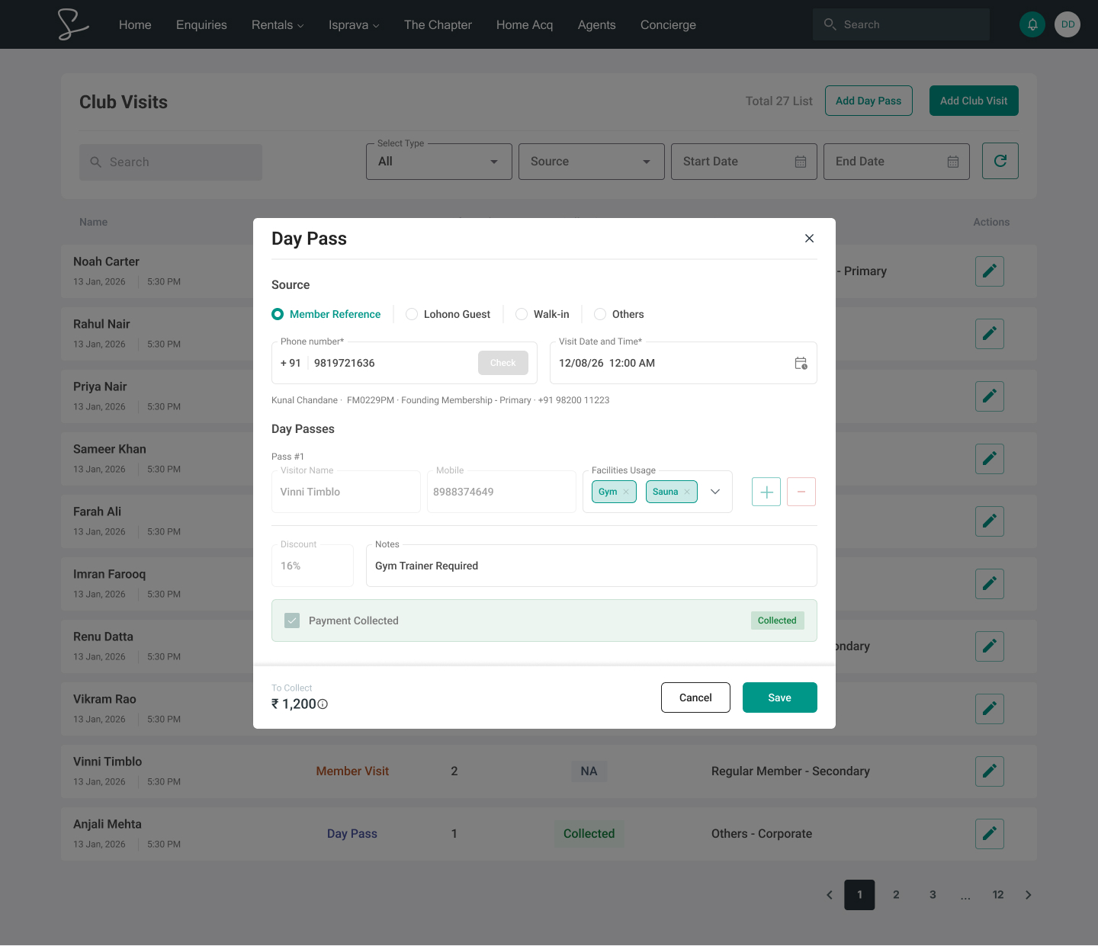Edit the Renu Datta row
The width and height of the screenshot is (1098, 946).
click(990, 646)
